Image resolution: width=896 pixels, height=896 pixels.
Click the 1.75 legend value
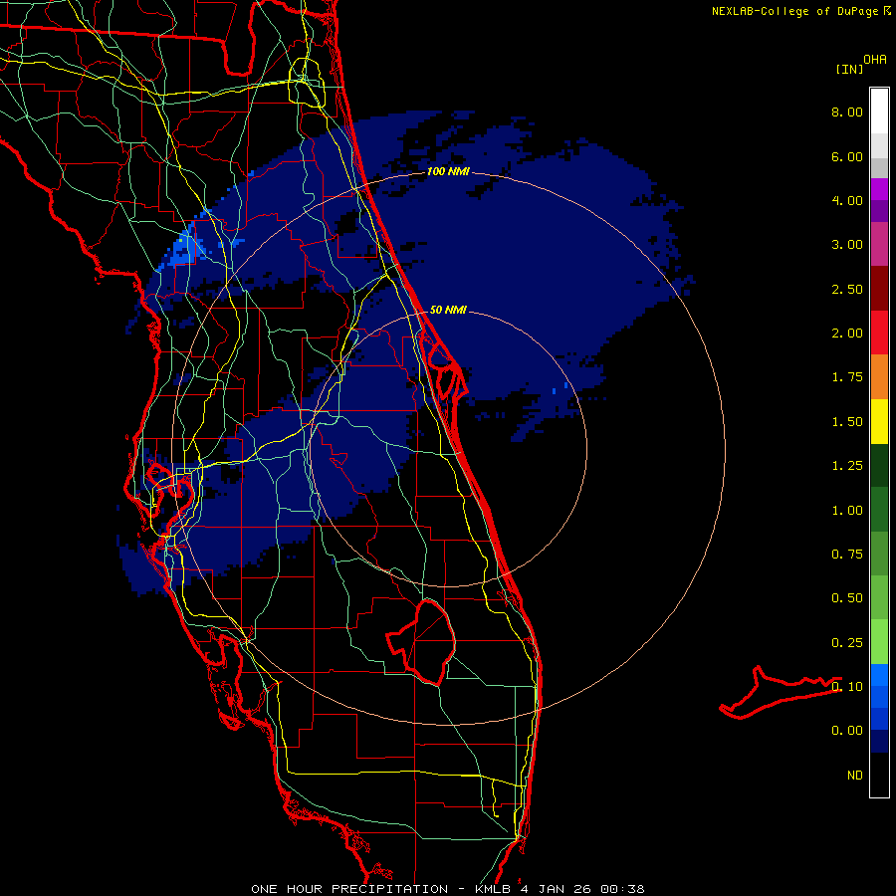coord(847,377)
